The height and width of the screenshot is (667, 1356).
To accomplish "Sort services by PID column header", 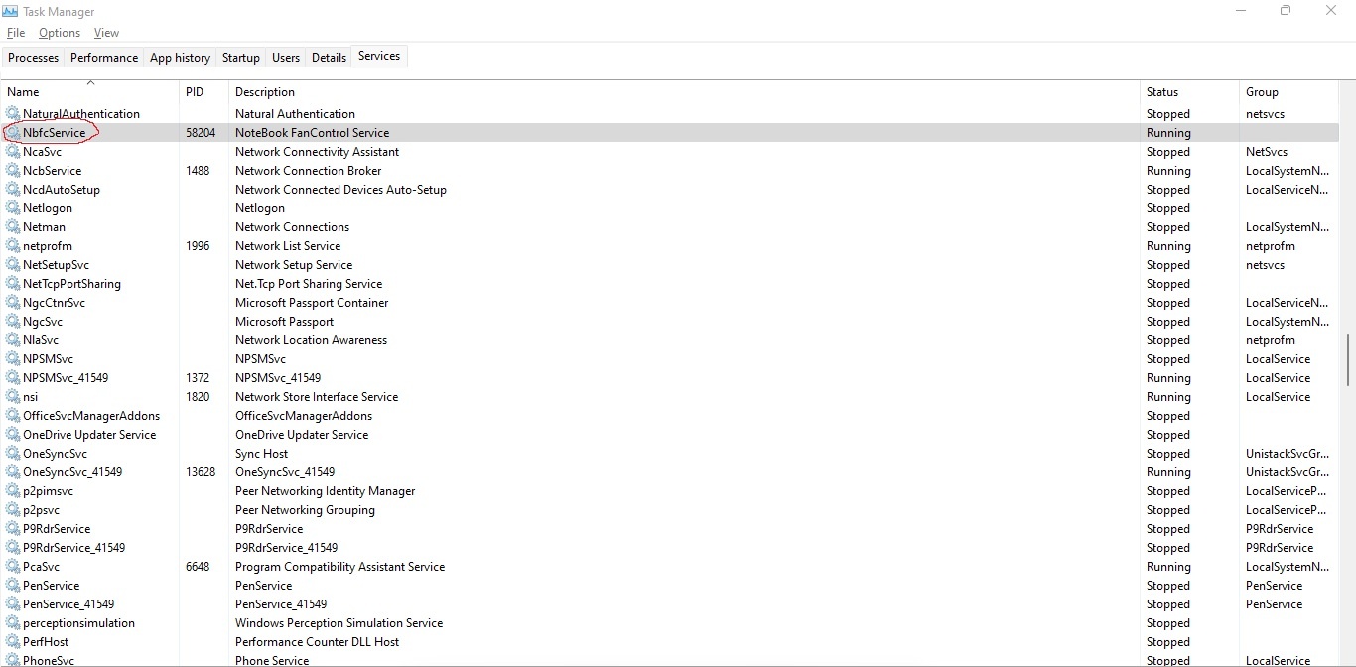I will pyautogui.click(x=203, y=91).
